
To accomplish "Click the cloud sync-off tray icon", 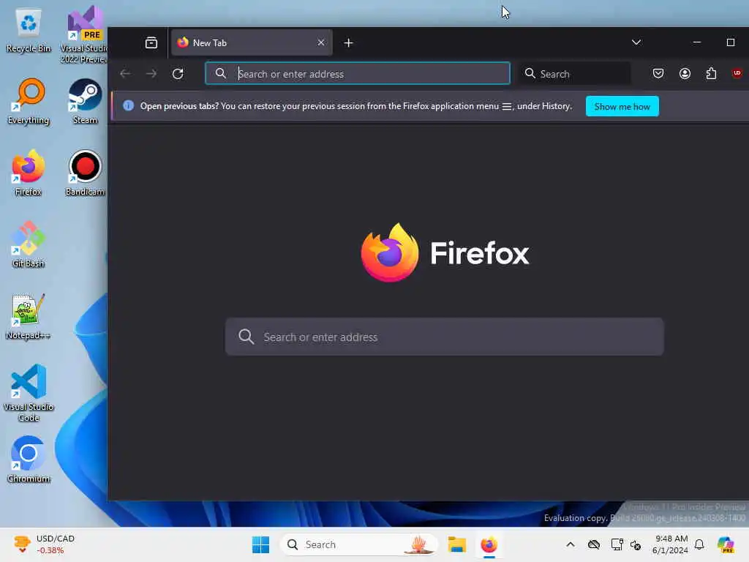I will tap(594, 544).
